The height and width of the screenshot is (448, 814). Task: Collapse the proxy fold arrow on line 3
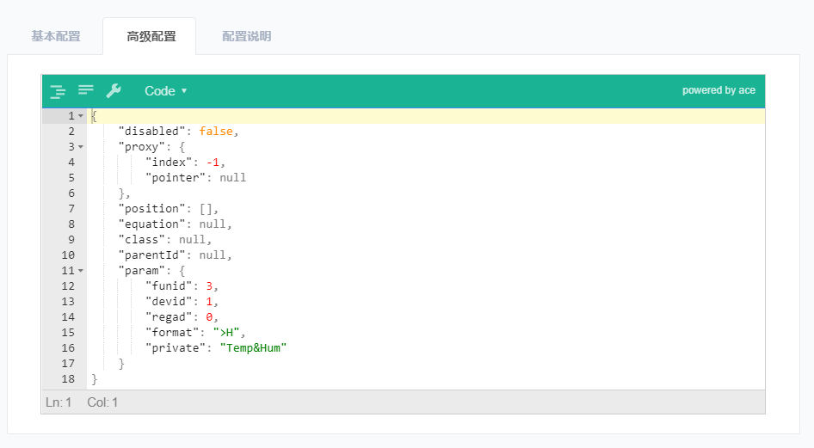coord(81,147)
